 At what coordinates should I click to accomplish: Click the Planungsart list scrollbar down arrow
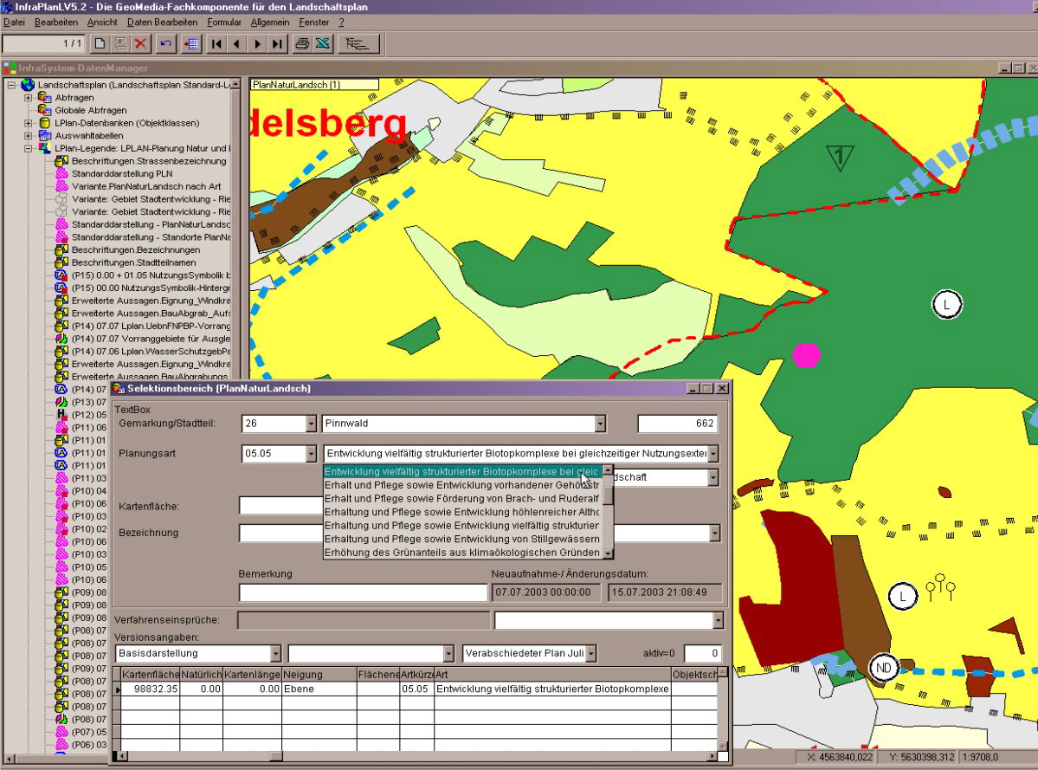pyautogui.click(x=608, y=553)
